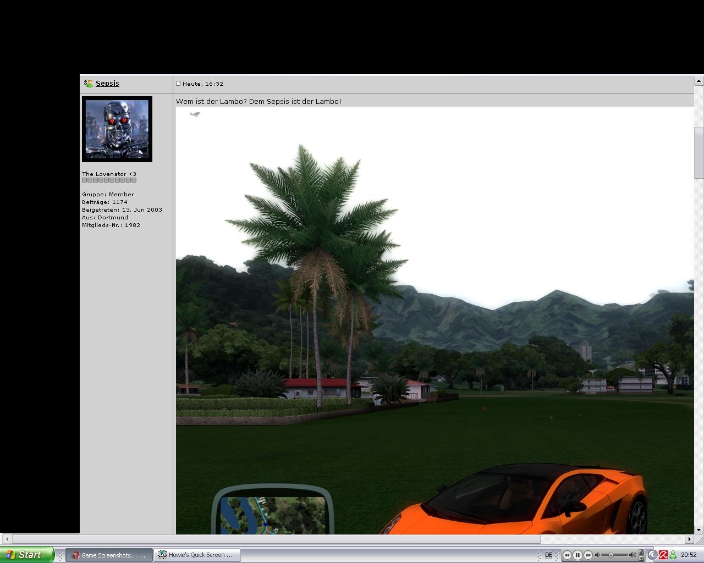Open the Sepsis user profile link
This screenshot has height=563, width=704.
pyautogui.click(x=107, y=84)
